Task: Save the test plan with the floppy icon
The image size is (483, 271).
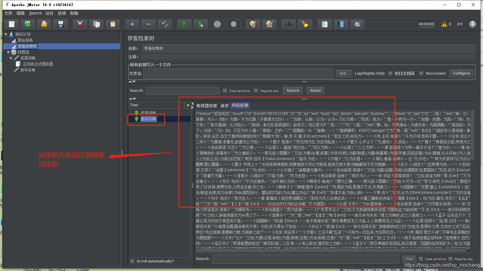Action: pos(61,24)
